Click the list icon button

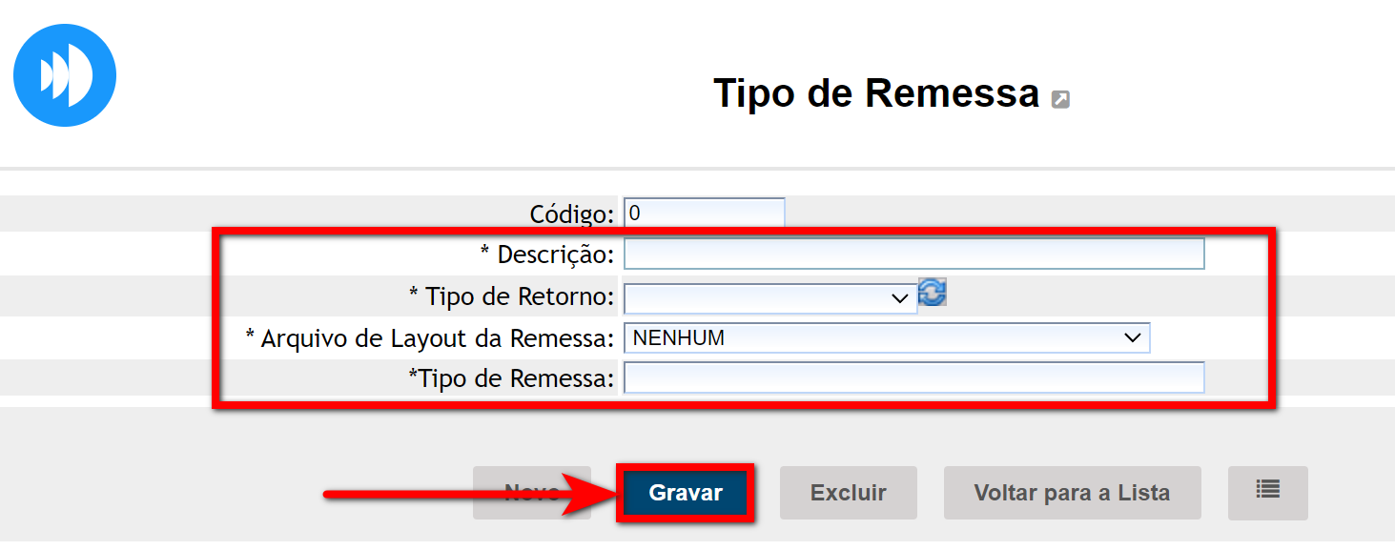point(1267,491)
